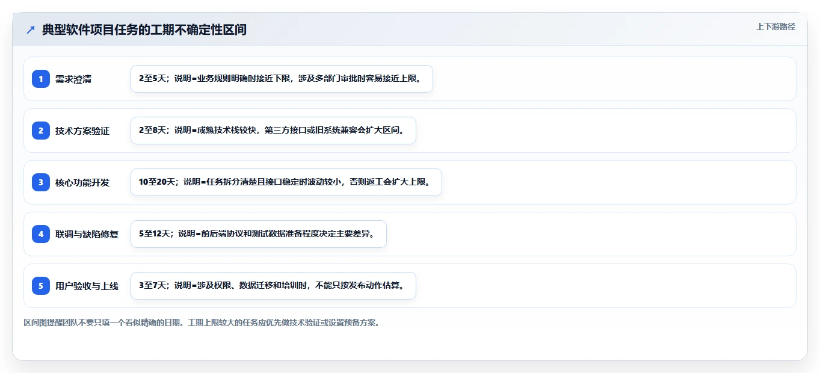Viewport: 820px width, 373px height.
Task: Click the 上下游路径 label in header
Action: click(x=775, y=26)
